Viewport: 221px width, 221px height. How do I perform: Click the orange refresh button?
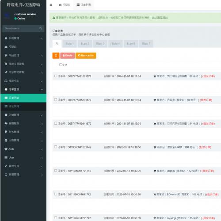56,56
